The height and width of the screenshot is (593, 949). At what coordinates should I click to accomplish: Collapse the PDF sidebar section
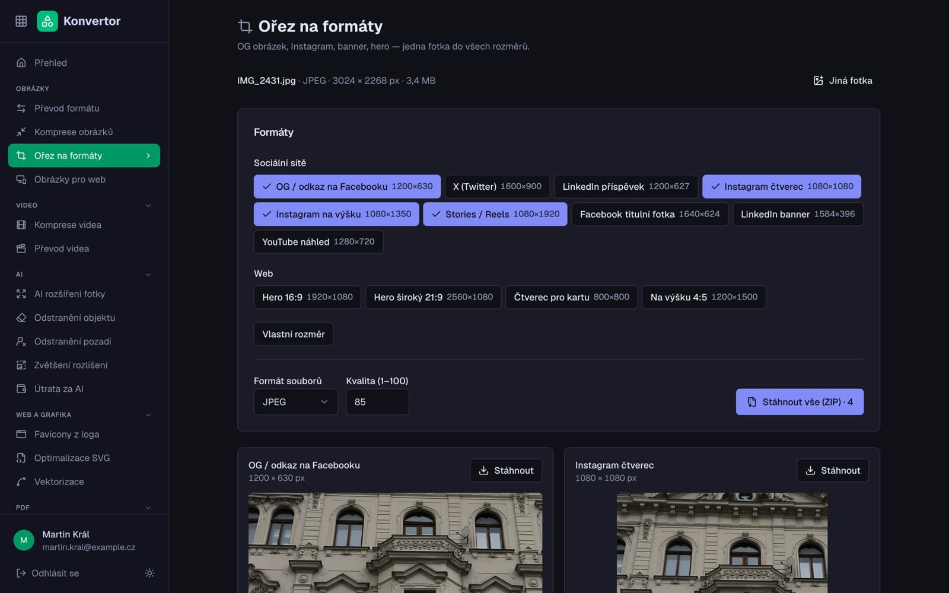[x=148, y=508]
